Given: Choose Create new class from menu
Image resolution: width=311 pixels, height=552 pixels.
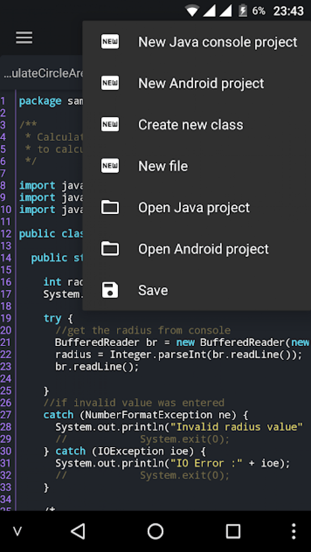Looking at the screenshot, I should [197, 124].
